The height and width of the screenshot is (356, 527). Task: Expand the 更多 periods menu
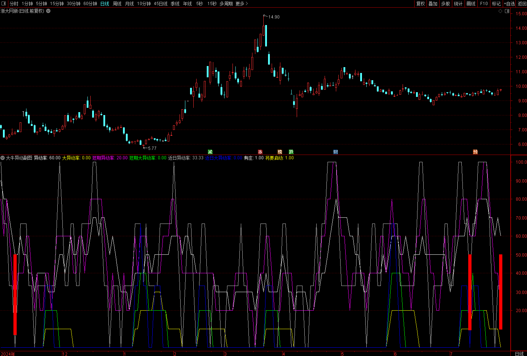242,4
